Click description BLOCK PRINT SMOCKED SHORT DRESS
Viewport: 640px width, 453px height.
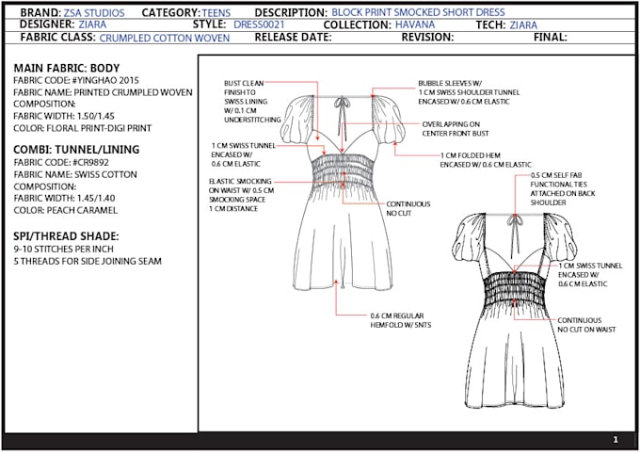point(418,12)
